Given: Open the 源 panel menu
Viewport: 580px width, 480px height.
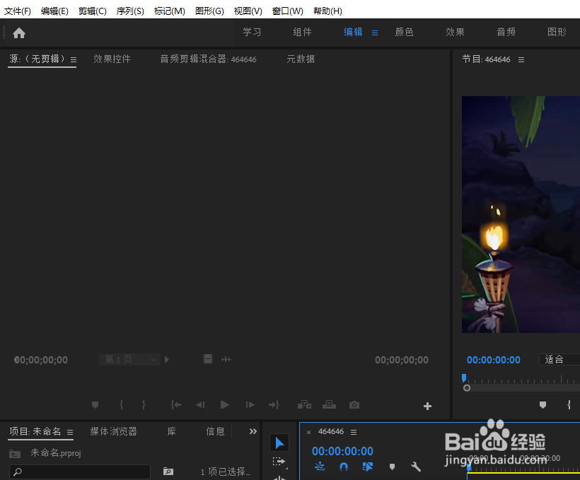Looking at the screenshot, I should pyautogui.click(x=74, y=59).
